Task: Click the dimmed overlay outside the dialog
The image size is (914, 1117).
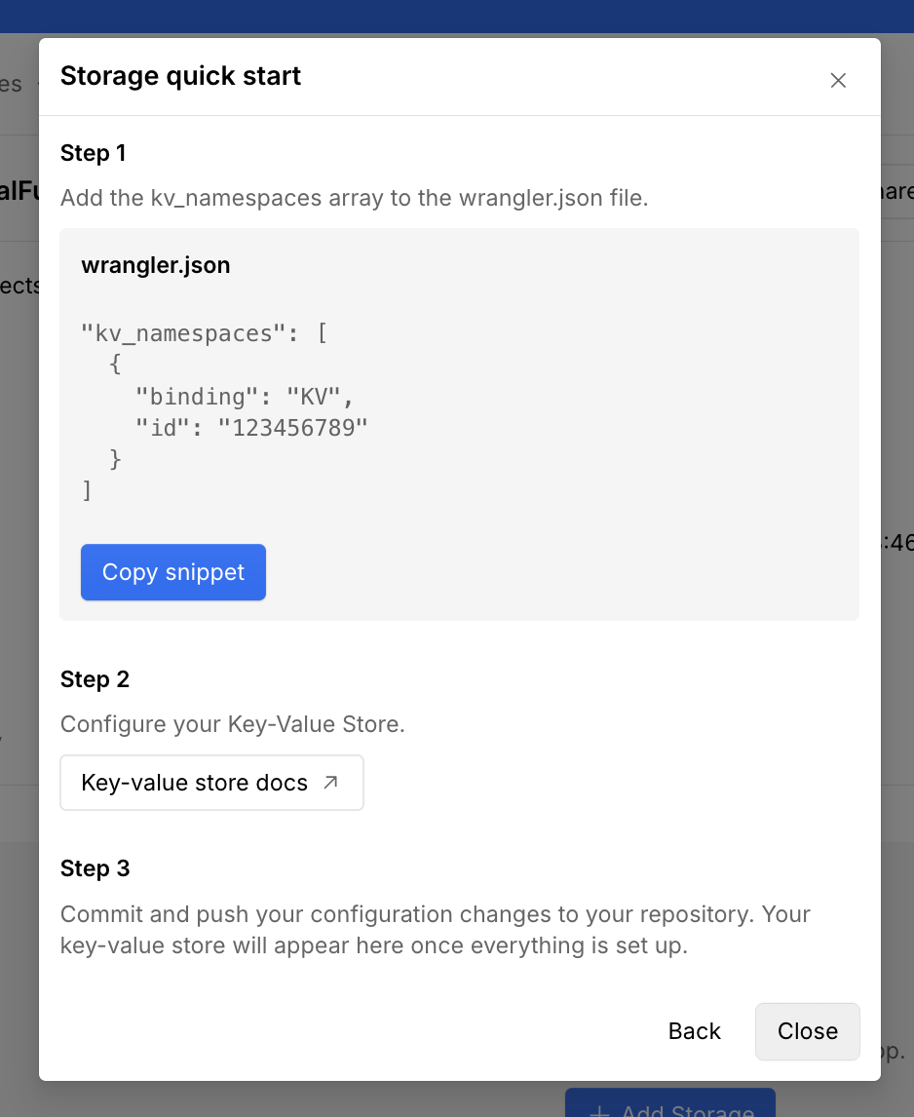Action: (19, 585)
